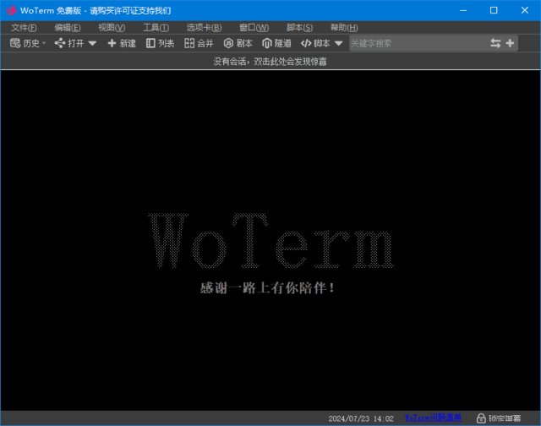Click the Merge (合并) grid icon
The height and width of the screenshot is (426, 541).
(189, 43)
